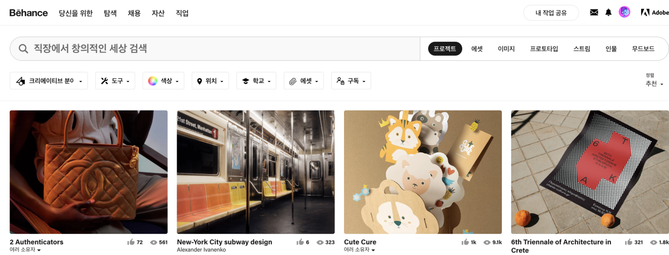The image size is (669, 255).
Task: Open the user profile avatar
Action: pyautogui.click(x=624, y=12)
